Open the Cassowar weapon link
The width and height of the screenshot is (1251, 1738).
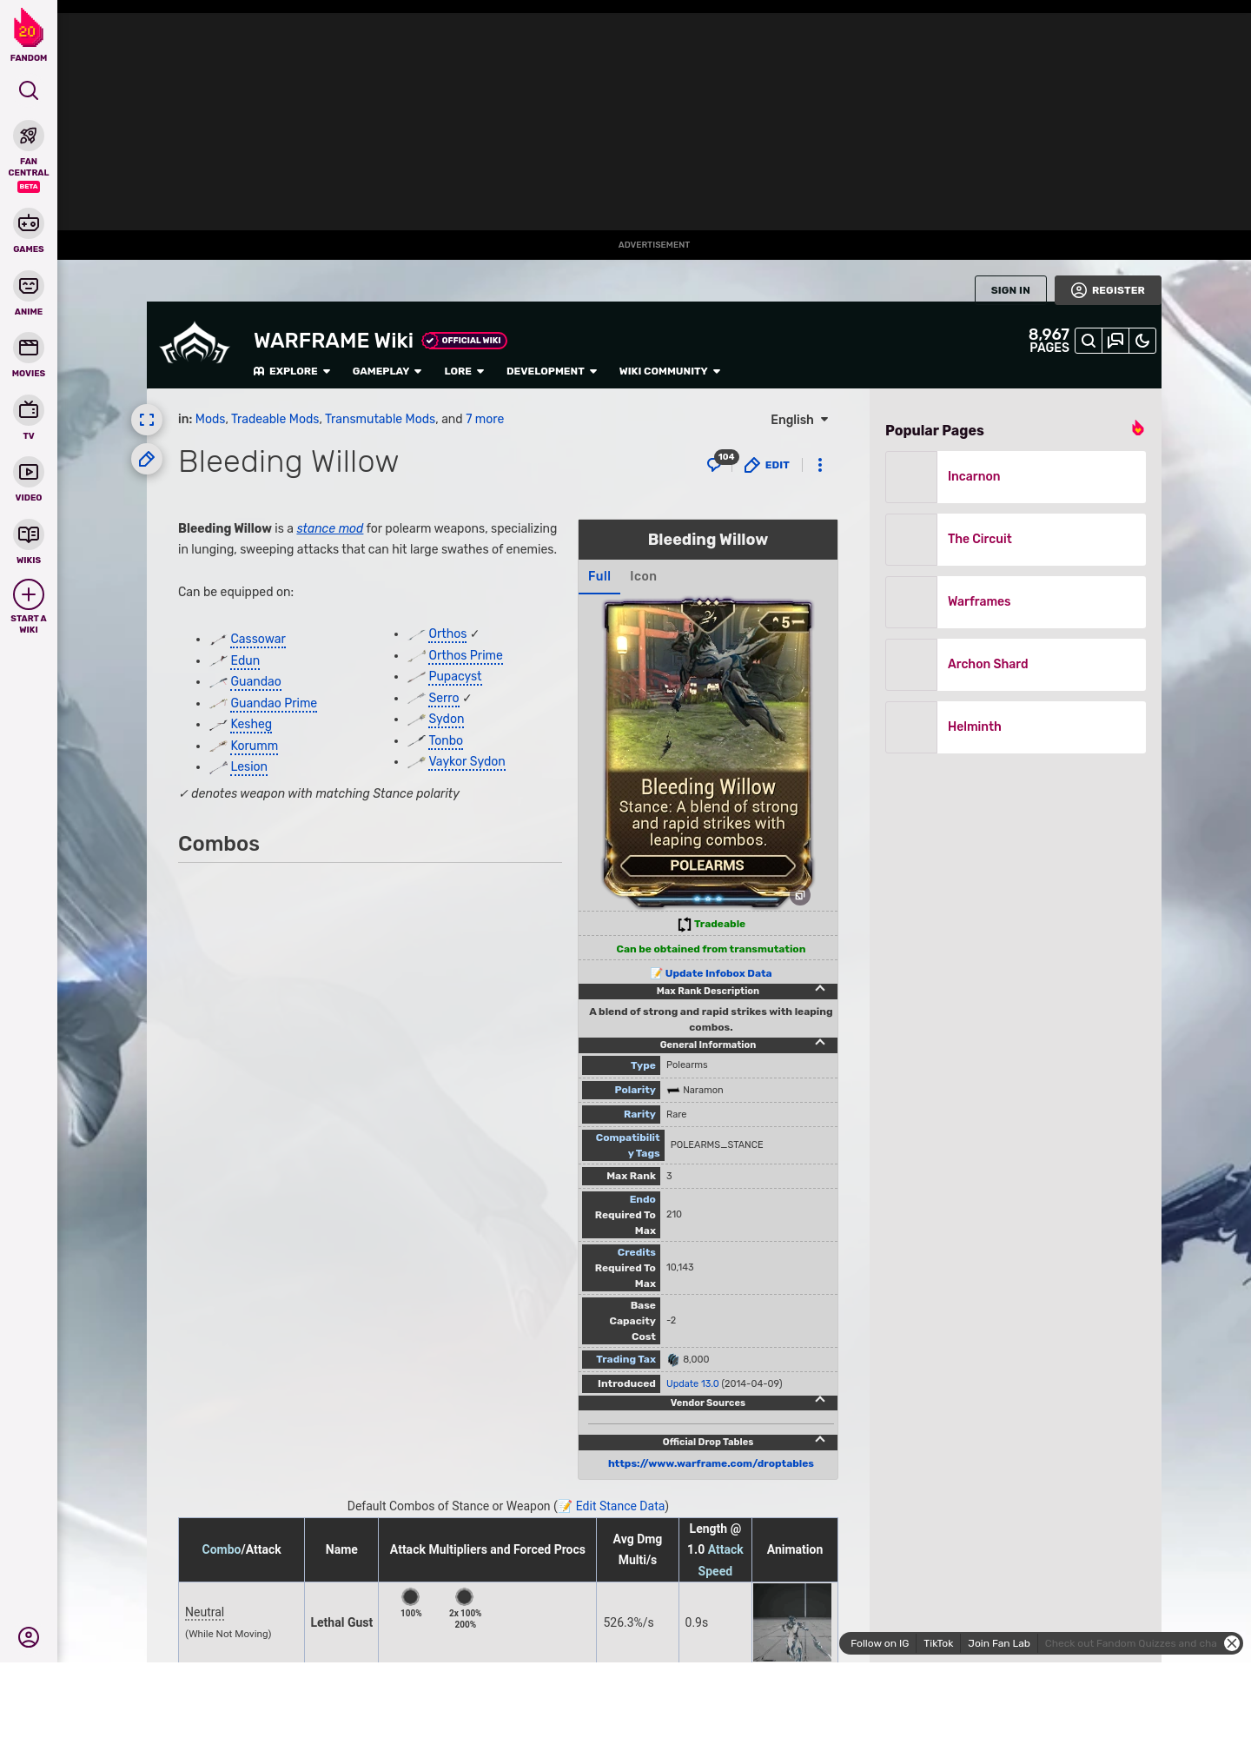(258, 639)
